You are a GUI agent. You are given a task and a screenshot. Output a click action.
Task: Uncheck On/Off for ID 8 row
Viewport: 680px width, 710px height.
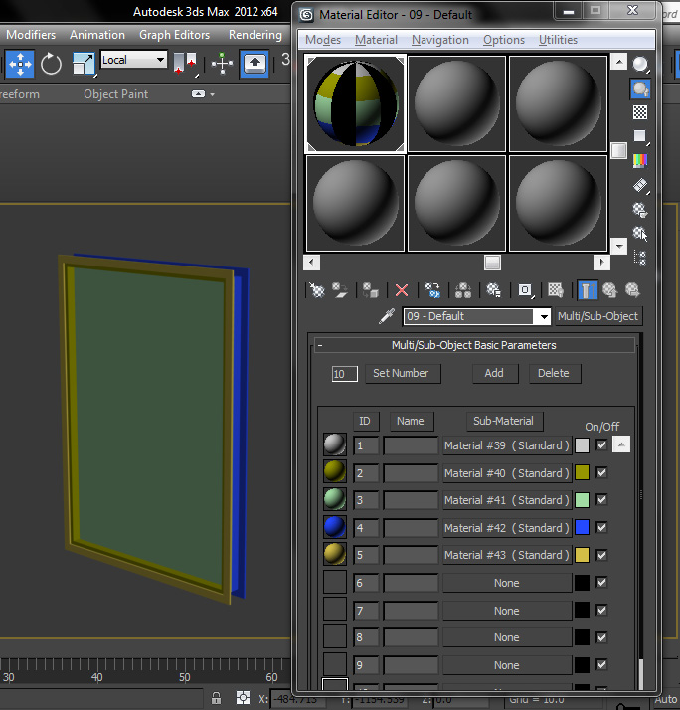tap(601, 637)
